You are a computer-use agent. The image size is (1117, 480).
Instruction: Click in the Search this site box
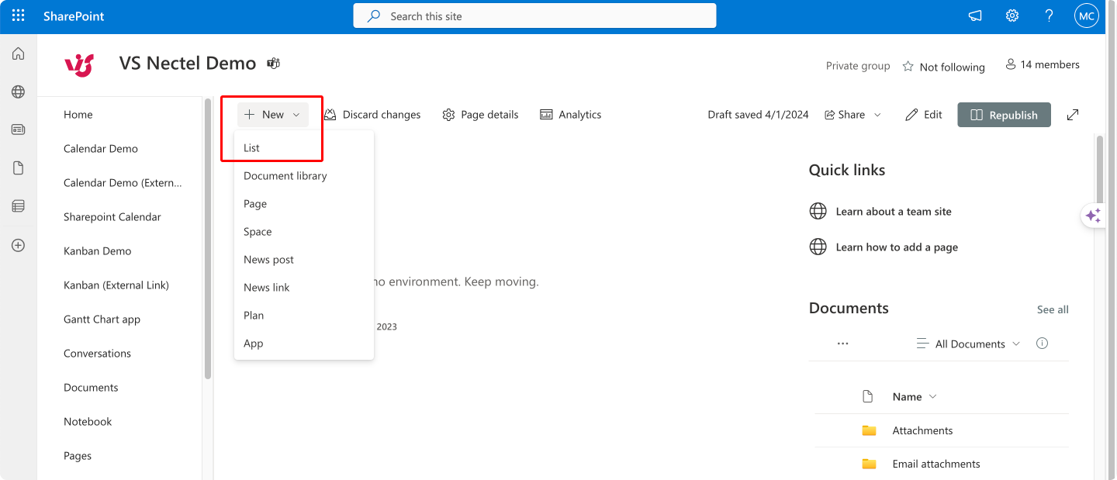click(535, 16)
